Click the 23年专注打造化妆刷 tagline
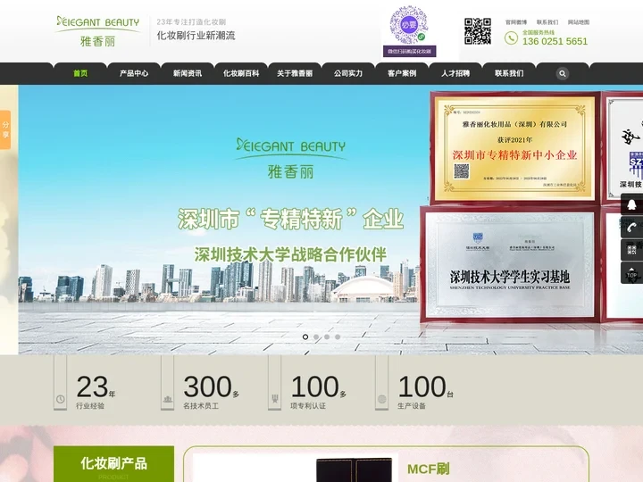The width and height of the screenshot is (643, 482). (191, 21)
